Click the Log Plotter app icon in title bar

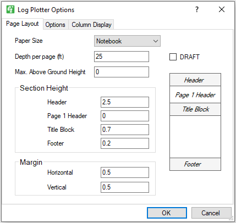coord(10,9)
